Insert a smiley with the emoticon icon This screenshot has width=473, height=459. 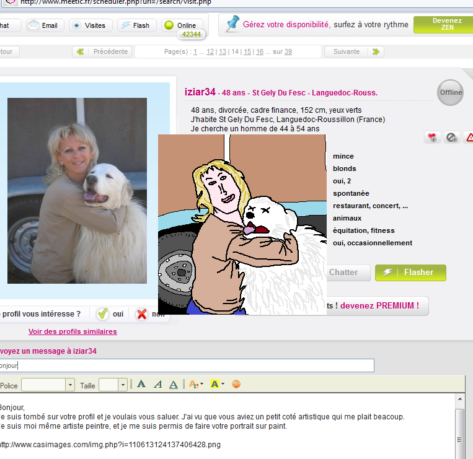[236, 385]
